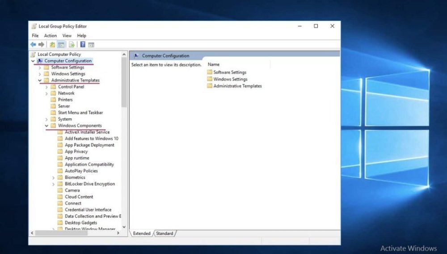Expand the System tree node

[46, 119]
